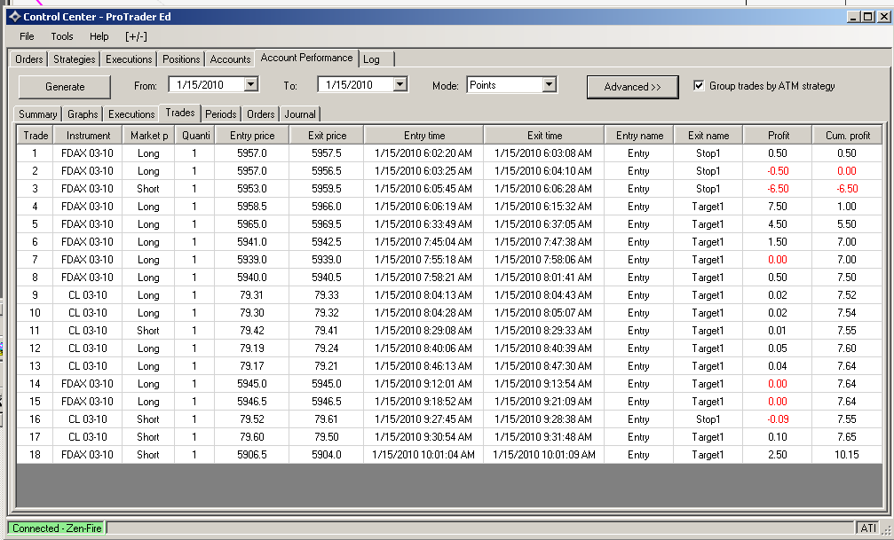Image resolution: width=894 pixels, height=540 pixels.
Task: Click trade 11 Short market position cell
Action: tap(148, 331)
